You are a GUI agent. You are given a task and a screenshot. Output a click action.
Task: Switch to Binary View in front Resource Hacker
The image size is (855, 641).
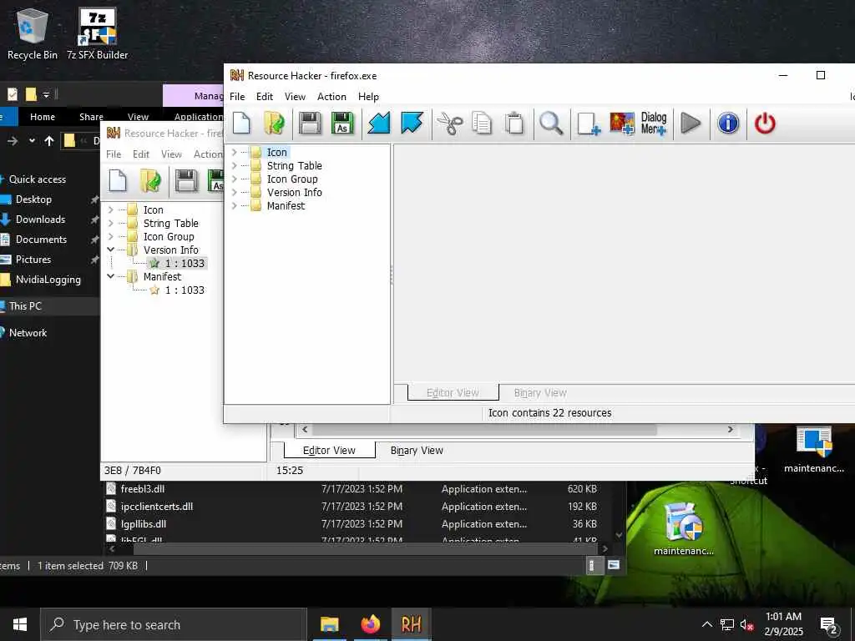(x=540, y=392)
